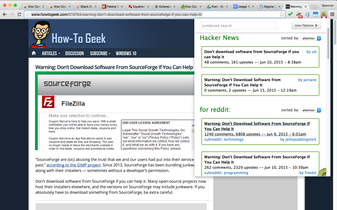Image resolution: width=337 pixels, height=210 pixels.
Task: Click the blue extension icon in toolbar
Action: coord(307,14)
